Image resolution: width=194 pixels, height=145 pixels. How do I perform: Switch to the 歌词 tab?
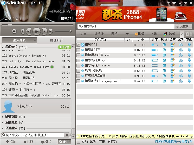pos(140,34)
